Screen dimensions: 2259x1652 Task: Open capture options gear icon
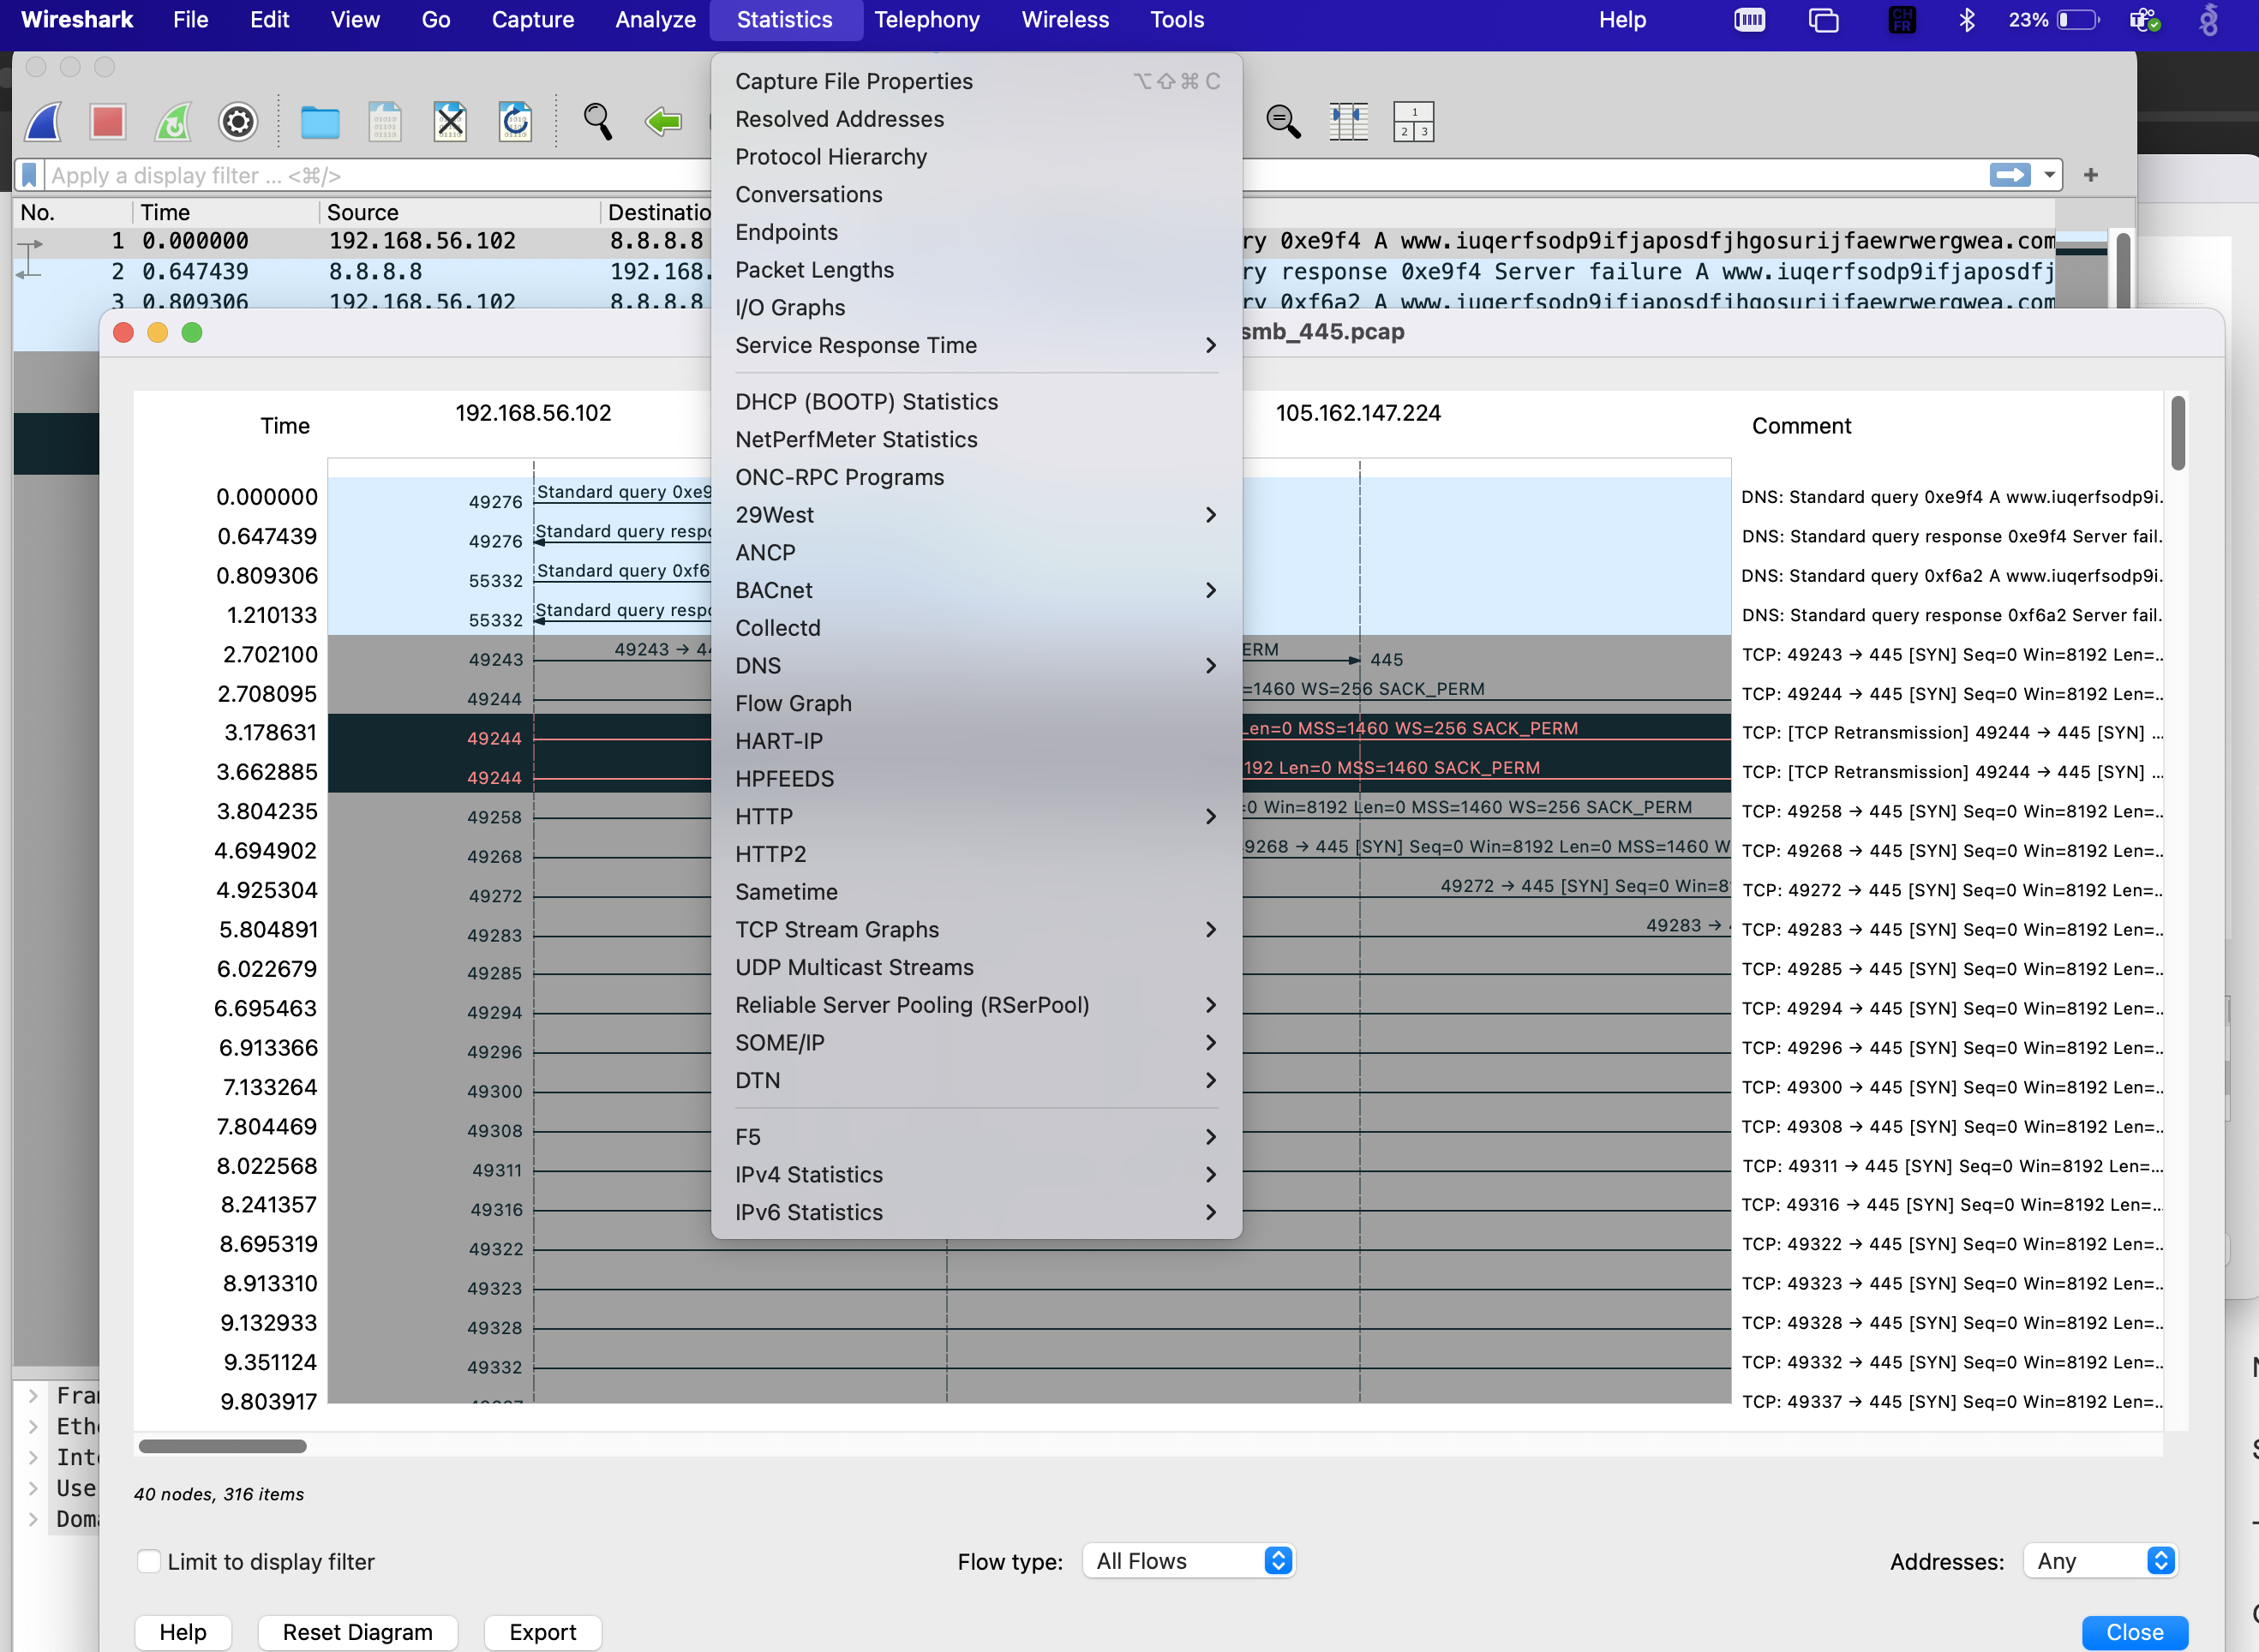coord(238,122)
